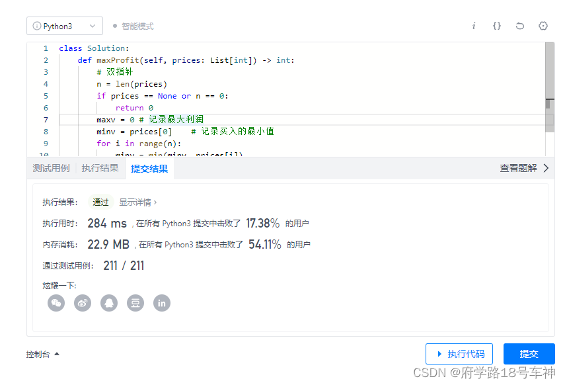Click the 'class Solution:' code line
The height and width of the screenshot is (385, 565).
(94, 48)
